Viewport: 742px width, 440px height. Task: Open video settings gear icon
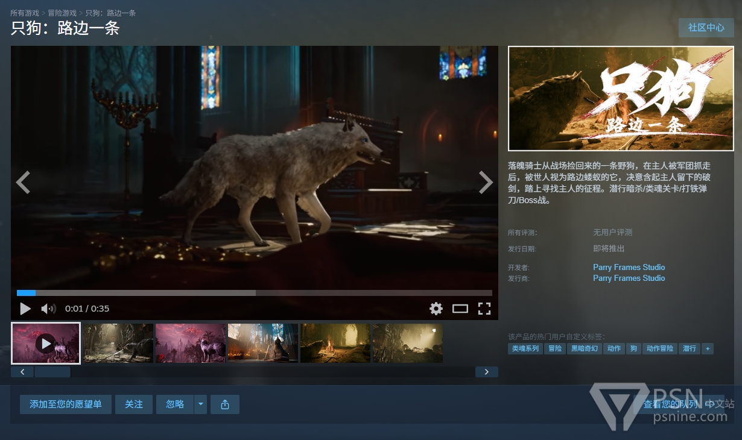point(436,309)
